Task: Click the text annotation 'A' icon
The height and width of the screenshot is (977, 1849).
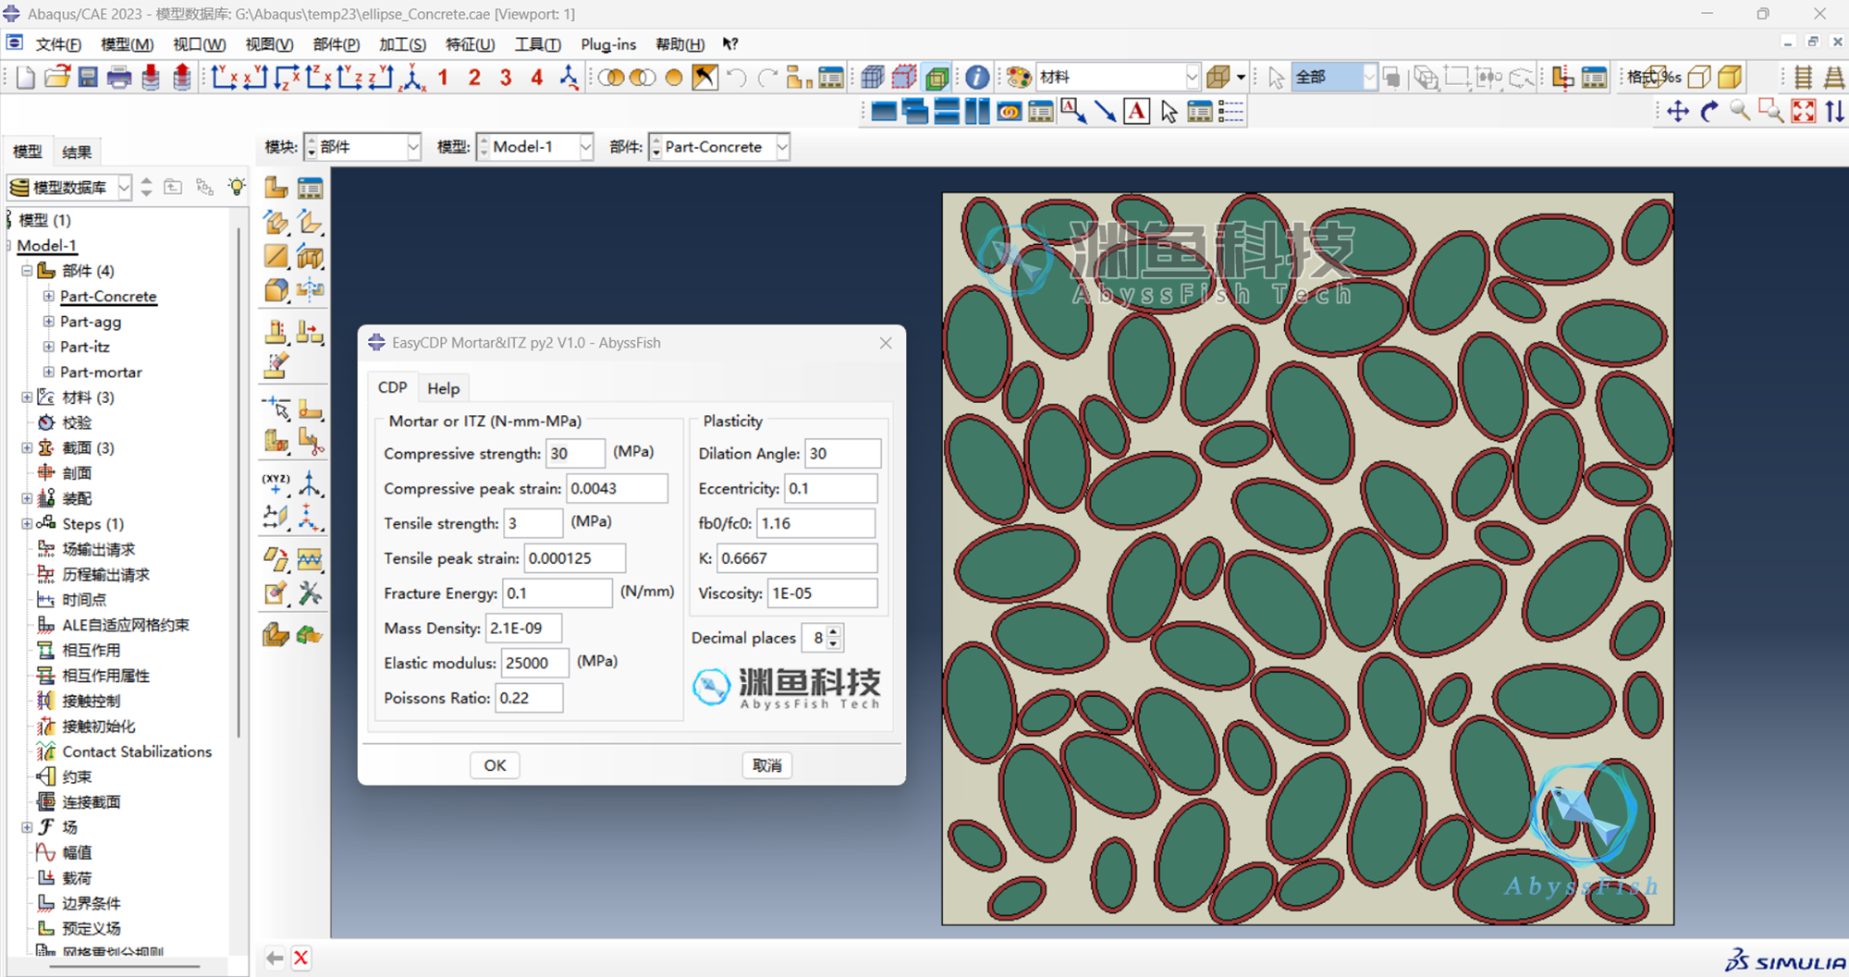Action: click(1136, 112)
